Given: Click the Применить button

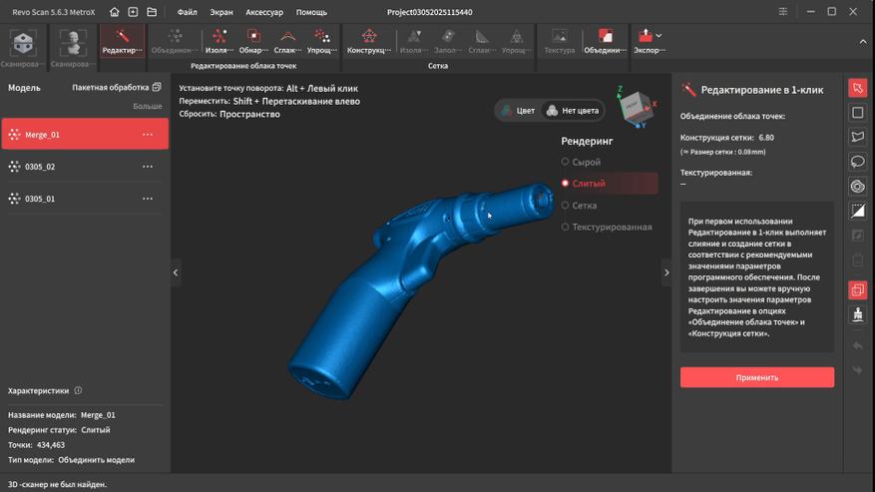Looking at the screenshot, I should [757, 377].
